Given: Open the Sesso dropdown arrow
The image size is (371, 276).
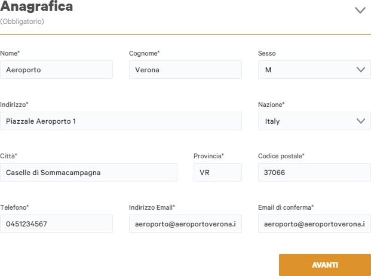Looking at the screenshot, I should coord(361,69).
